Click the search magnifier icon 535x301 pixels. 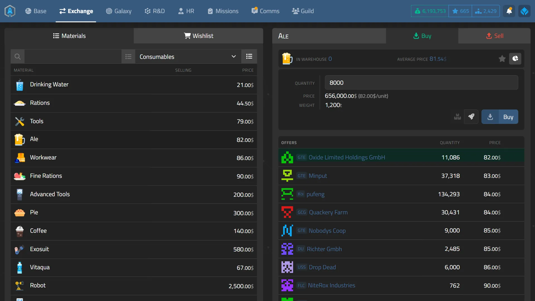pos(18,57)
